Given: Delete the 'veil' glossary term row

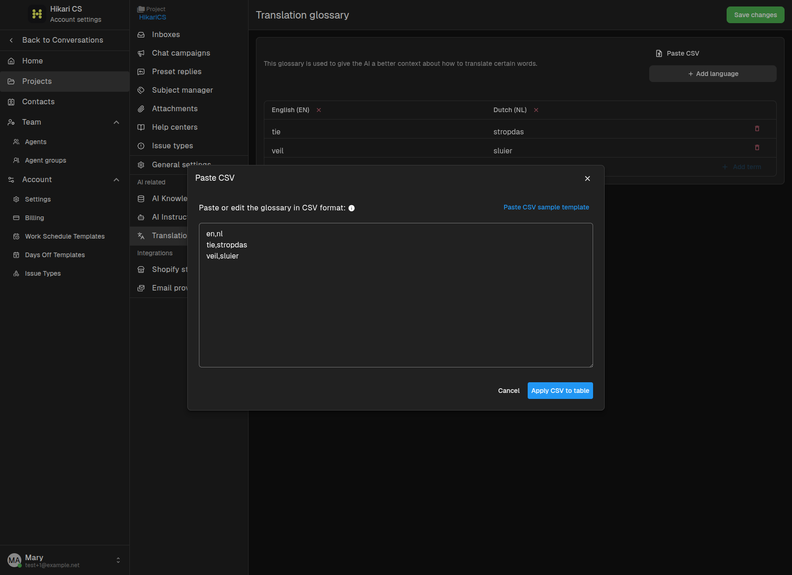Looking at the screenshot, I should [x=757, y=147].
